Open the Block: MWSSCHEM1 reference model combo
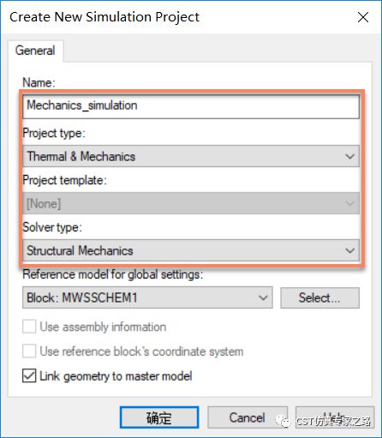The height and width of the screenshot is (438, 382). [147, 297]
